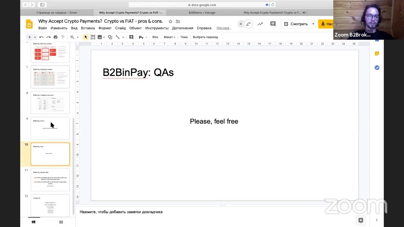
Task: Select slide 10 QAs thumbnail
Action: [50, 154]
